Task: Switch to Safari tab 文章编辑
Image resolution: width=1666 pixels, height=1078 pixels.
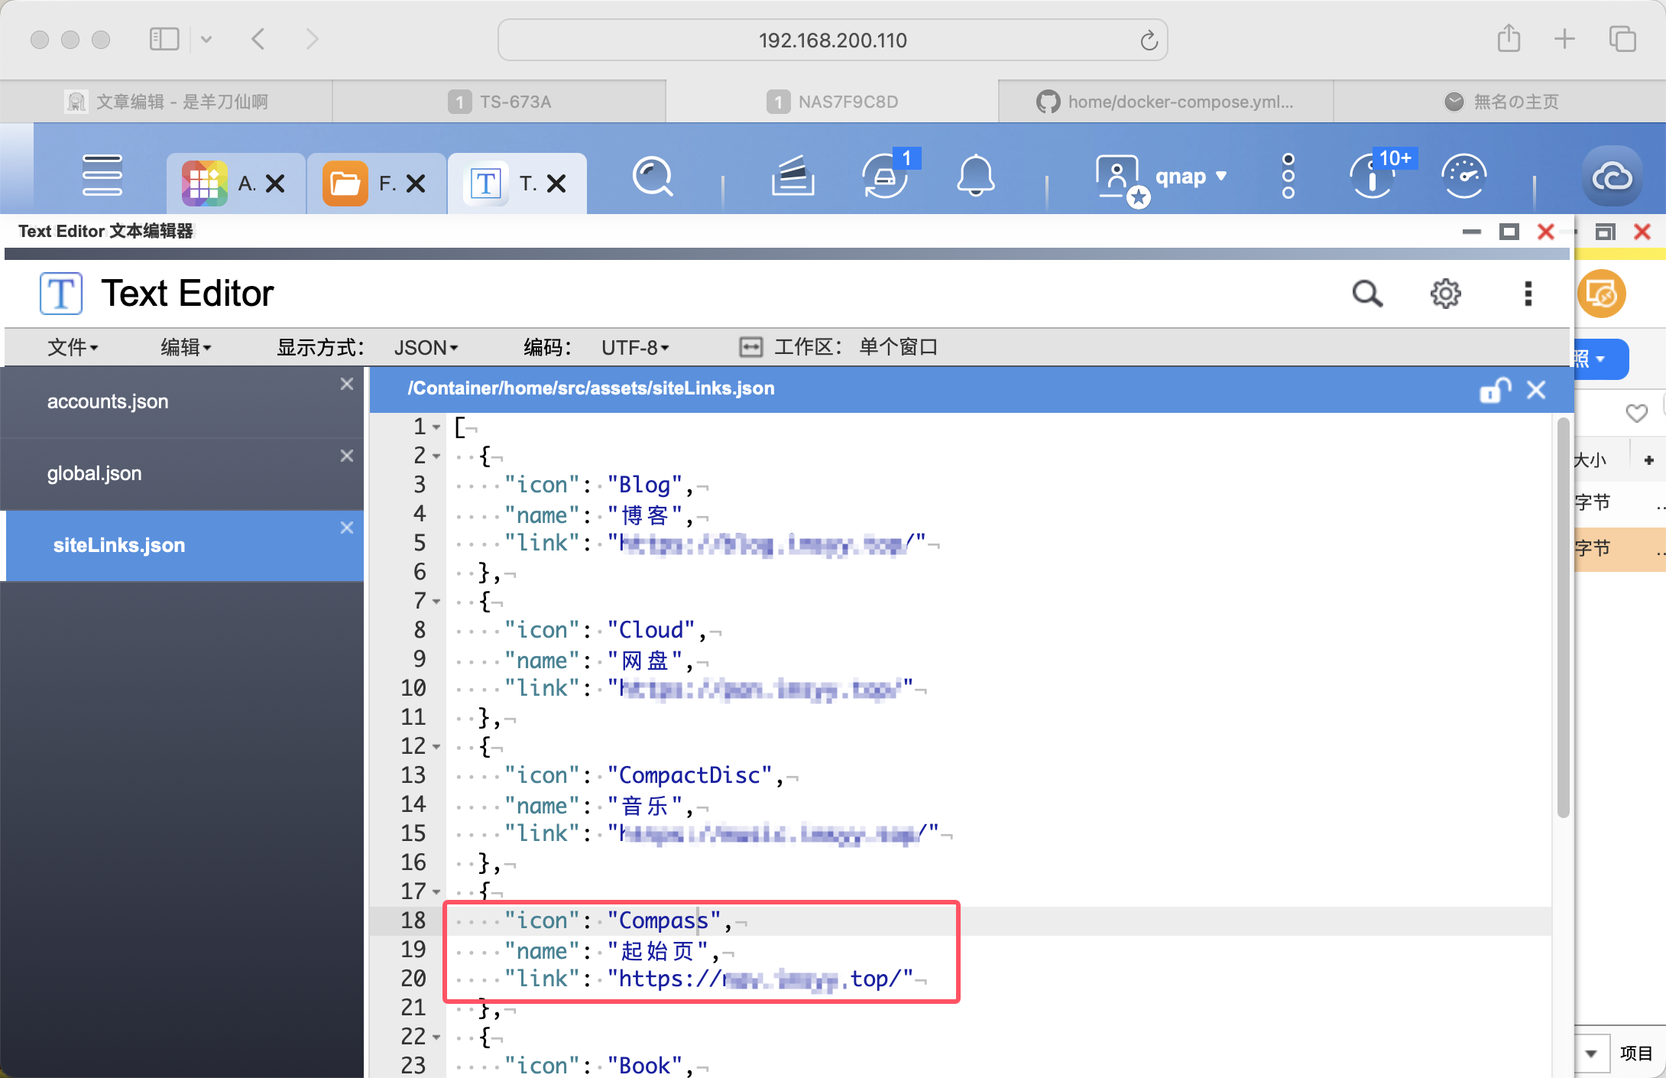Action: point(167,102)
